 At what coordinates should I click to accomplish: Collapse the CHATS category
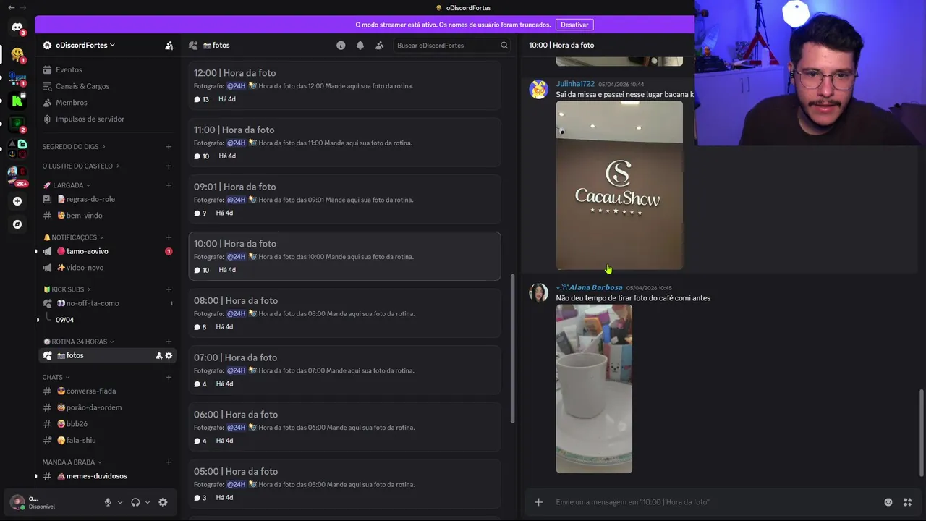pyautogui.click(x=56, y=377)
